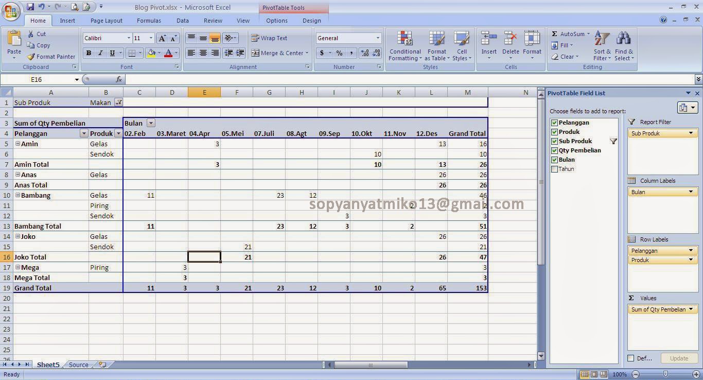Open Conditional Formatting options
This screenshot has width=703, height=380.
pos(405,46)
